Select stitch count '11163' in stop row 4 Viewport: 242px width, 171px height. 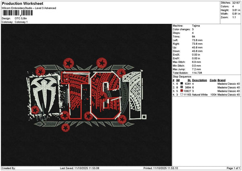click(x=188, y=95)
